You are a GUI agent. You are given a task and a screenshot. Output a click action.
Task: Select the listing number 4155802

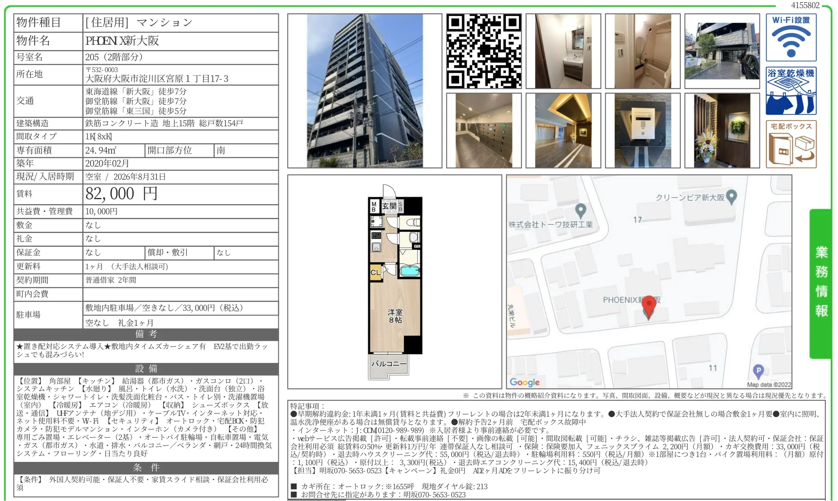(x=805, y=5)
